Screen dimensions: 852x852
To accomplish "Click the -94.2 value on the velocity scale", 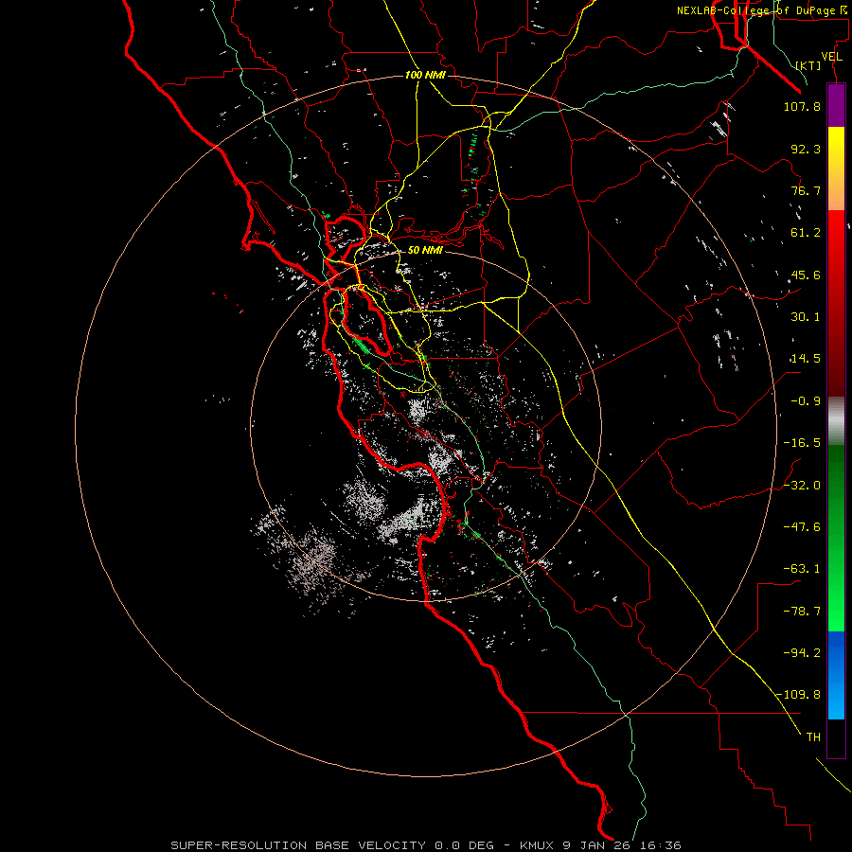I will click(802, 653).
